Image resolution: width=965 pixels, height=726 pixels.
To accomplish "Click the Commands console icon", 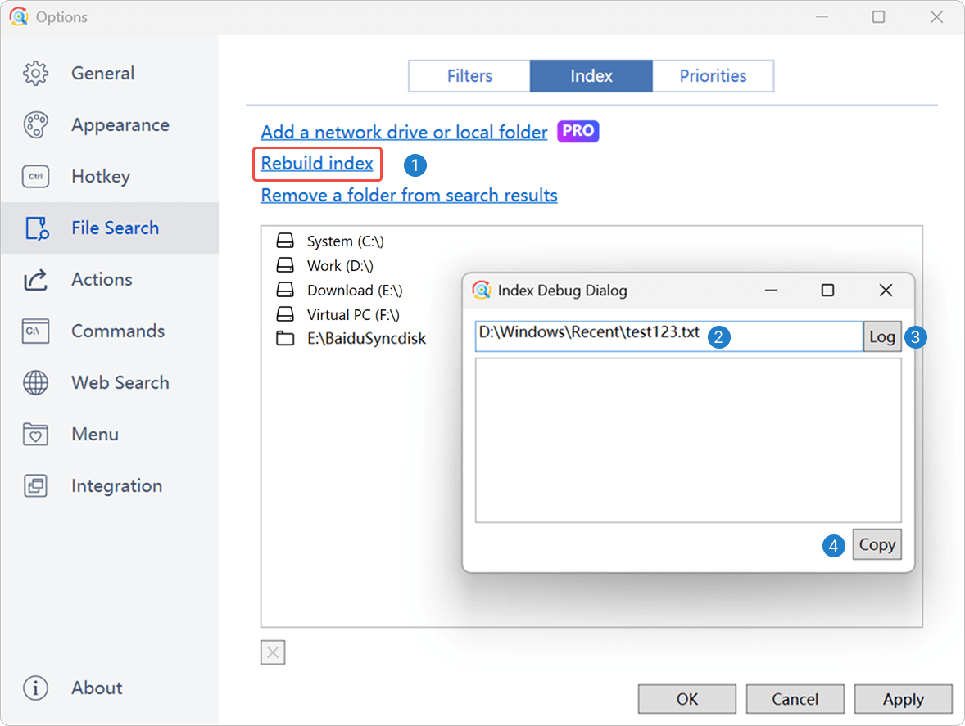I will [x=36, y=331].
